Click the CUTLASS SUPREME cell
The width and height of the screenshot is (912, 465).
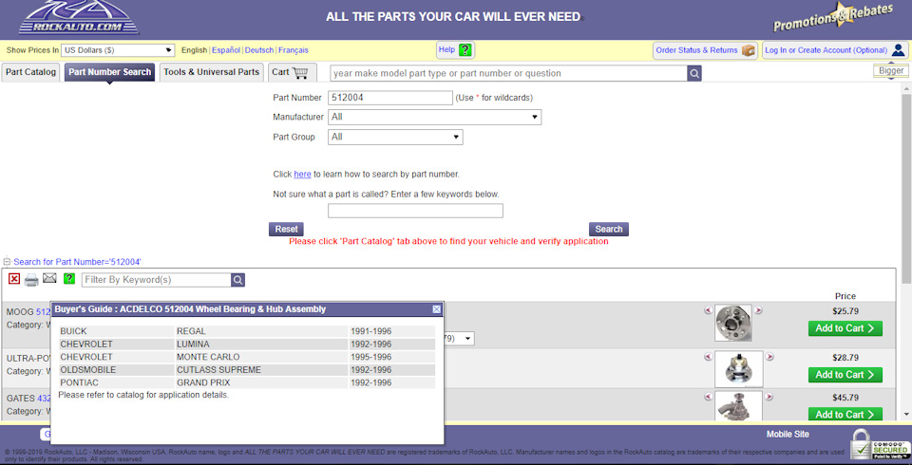click(x=262, y=370)
